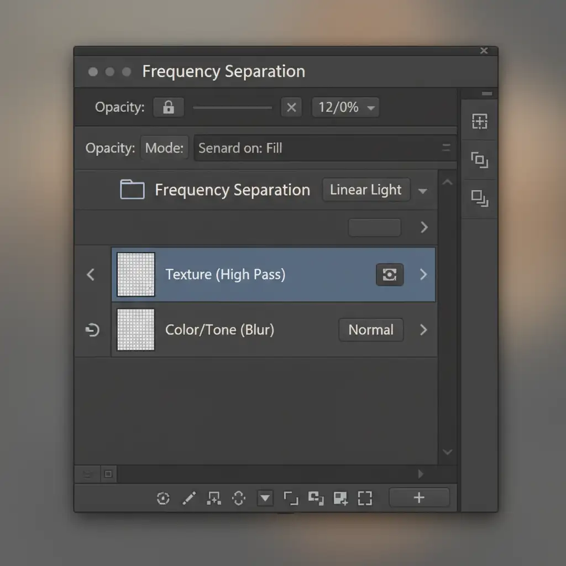The width and height of the screenshot is (566, 566).
Task: Click the dashed square plus icon in sidebar
Action: 479,122
